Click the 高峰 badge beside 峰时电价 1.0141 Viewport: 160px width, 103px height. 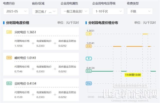click(9, 58)
